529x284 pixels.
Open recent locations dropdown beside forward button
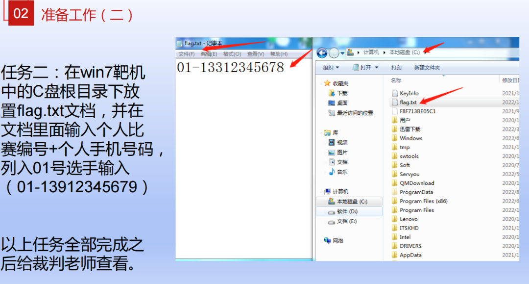pyautogui.click(x=342, y=53)
